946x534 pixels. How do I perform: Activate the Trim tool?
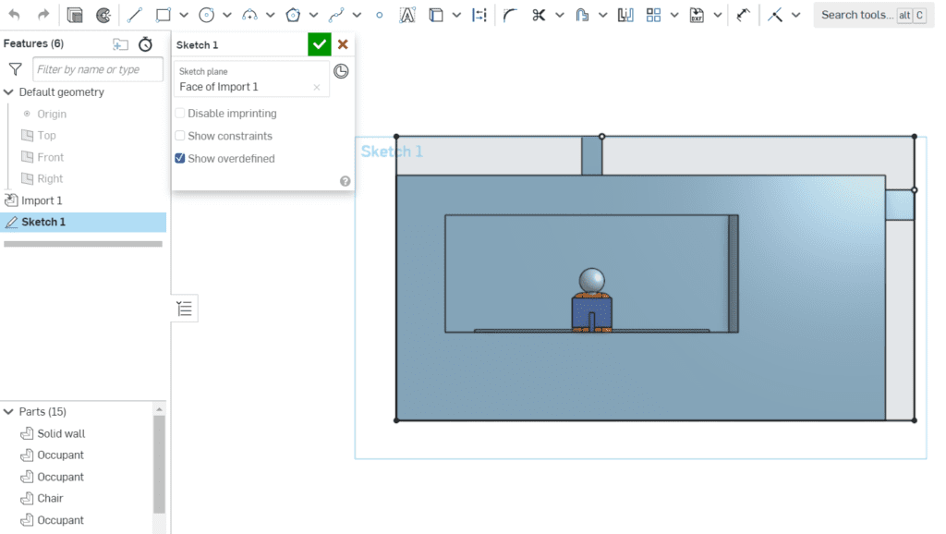[537, 14]
